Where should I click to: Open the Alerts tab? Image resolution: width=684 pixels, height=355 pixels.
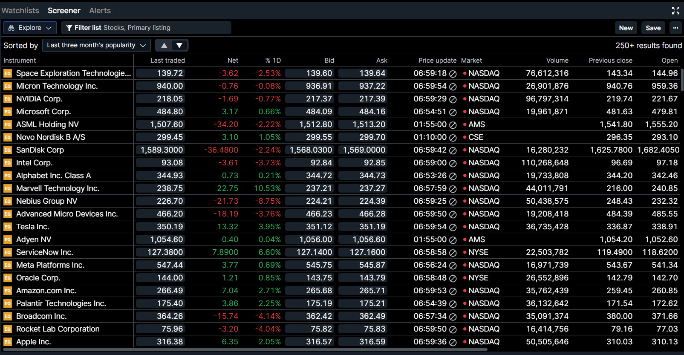[x=100, y=10]
